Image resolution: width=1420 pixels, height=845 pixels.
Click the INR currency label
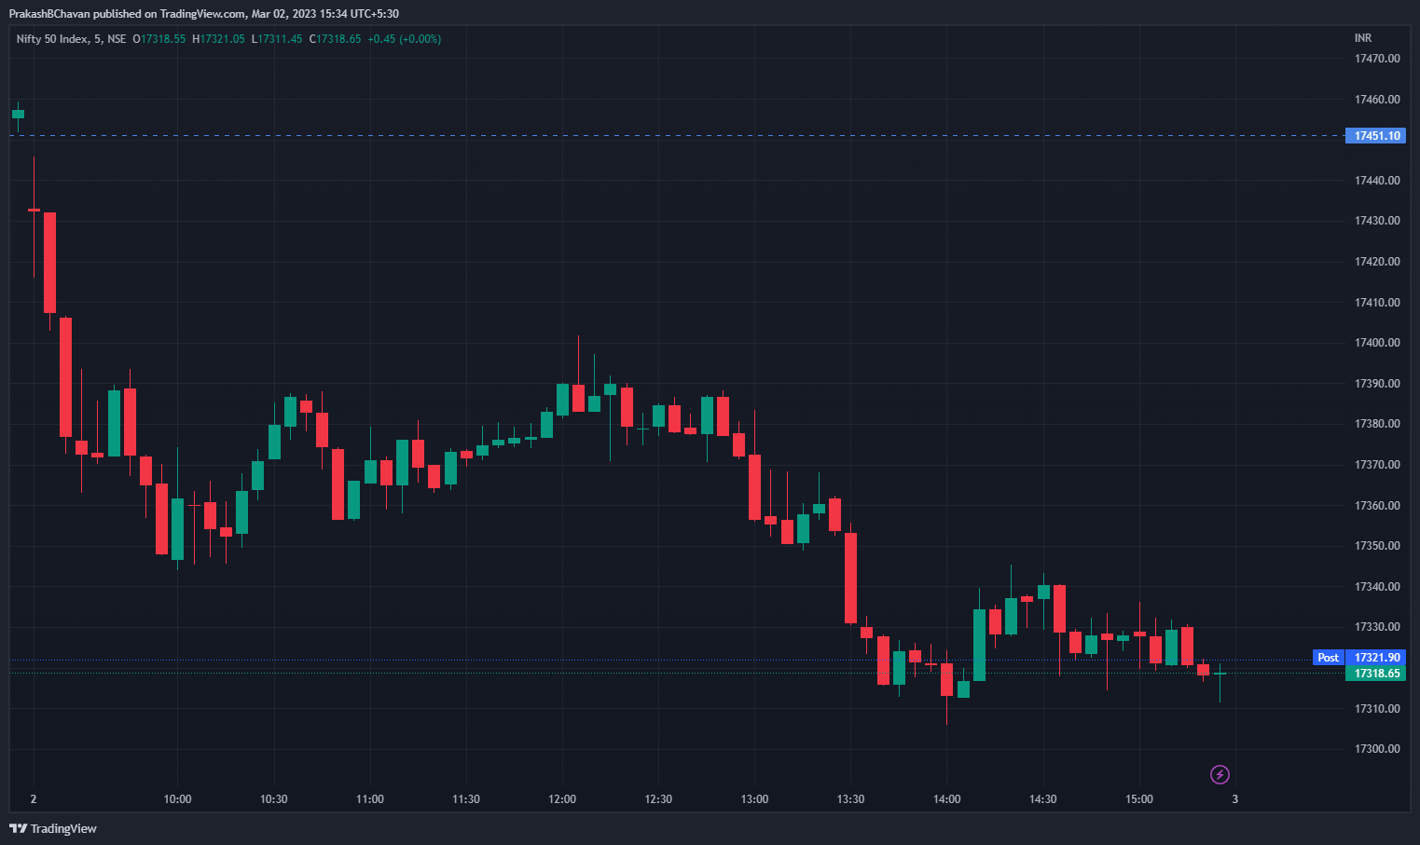point(1363,38)
